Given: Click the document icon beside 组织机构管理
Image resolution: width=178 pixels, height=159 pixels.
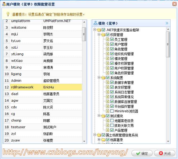Looking at the screenshot, I should click(x=108, y=54).
